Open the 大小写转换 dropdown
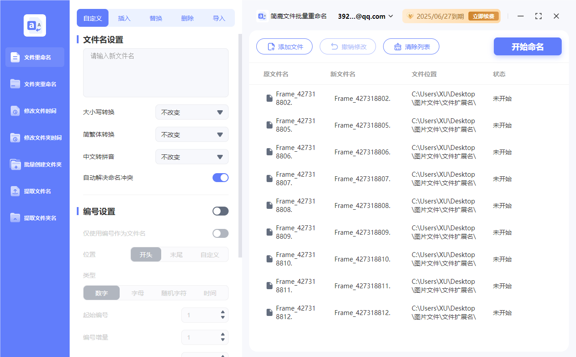 point(192,112)
